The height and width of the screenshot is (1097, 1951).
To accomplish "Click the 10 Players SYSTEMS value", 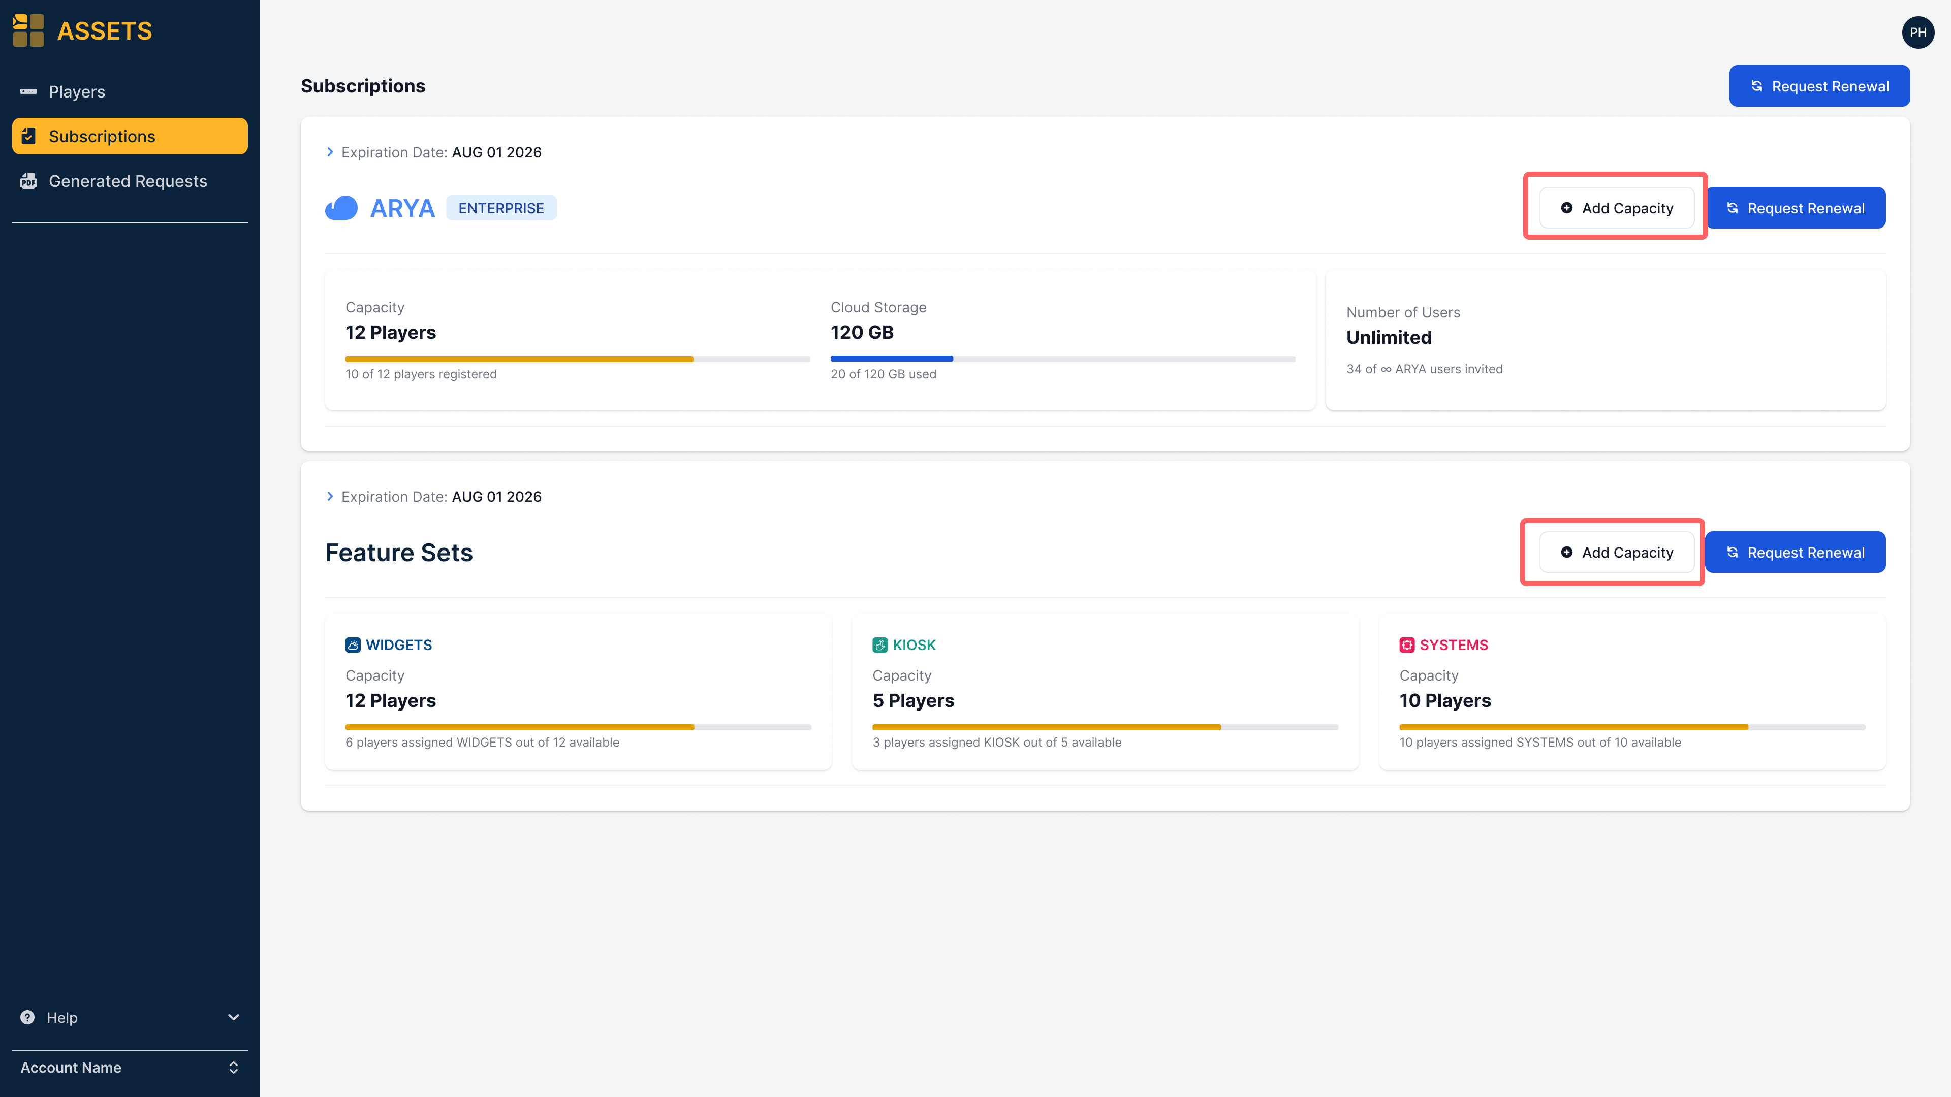I will point(1444,700).
